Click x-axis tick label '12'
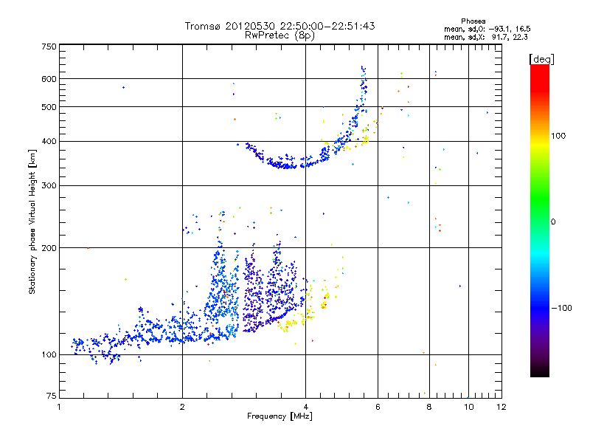 point(502,407)
